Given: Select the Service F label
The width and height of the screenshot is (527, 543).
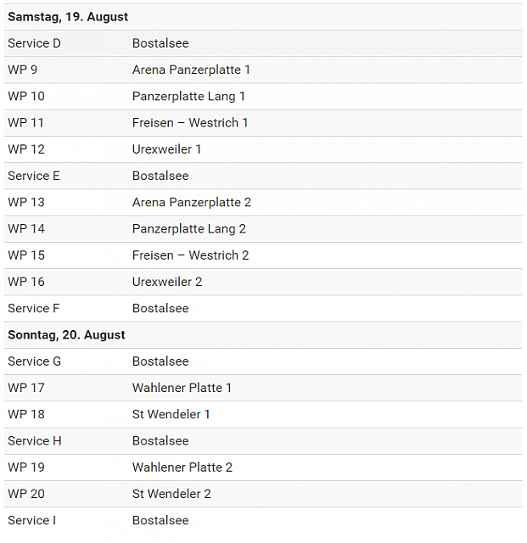Looking at the screenshot, I should 33,308.
